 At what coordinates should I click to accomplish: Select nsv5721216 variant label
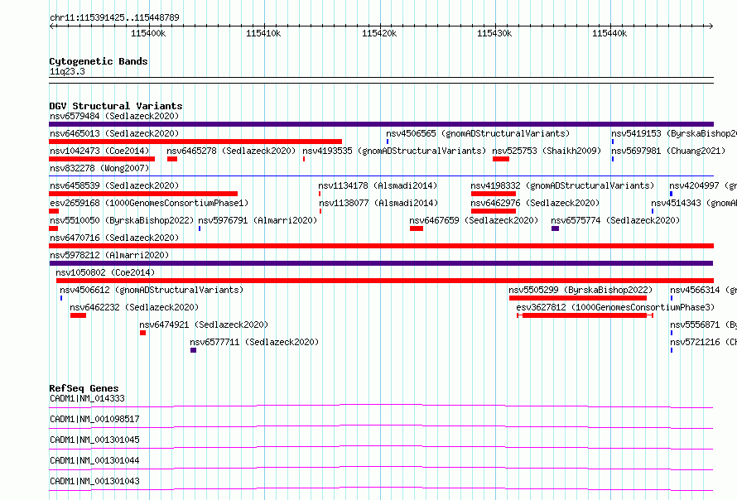(703, 342)
